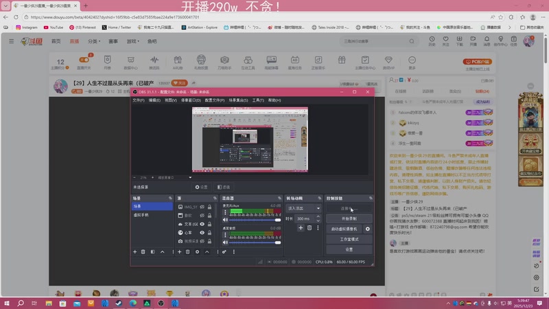Zoom in the OBS preview with plus
Viewport: 549px width, 309px height.
[152, 178]
